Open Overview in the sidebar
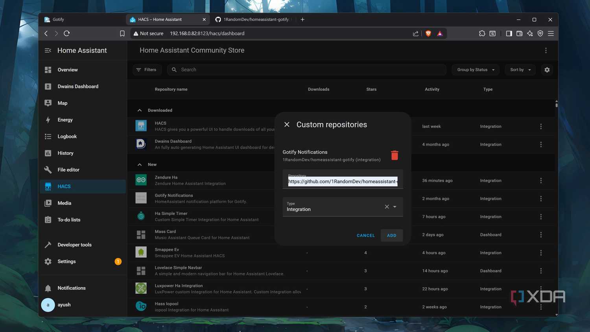This screenshot has width=590, height=332. 83,70
